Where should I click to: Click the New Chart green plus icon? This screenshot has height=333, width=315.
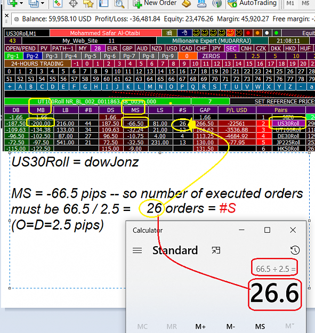pos(13,3)
